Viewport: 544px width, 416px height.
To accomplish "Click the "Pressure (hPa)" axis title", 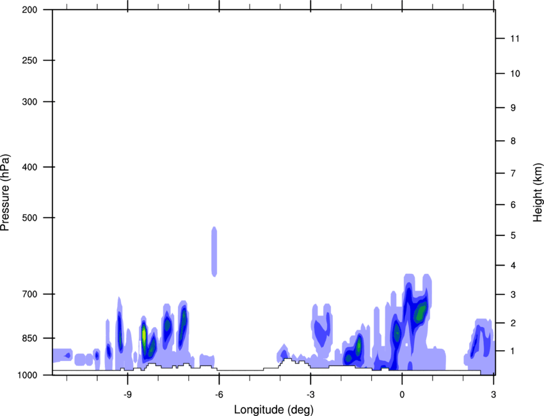I will tap(5, 193).
